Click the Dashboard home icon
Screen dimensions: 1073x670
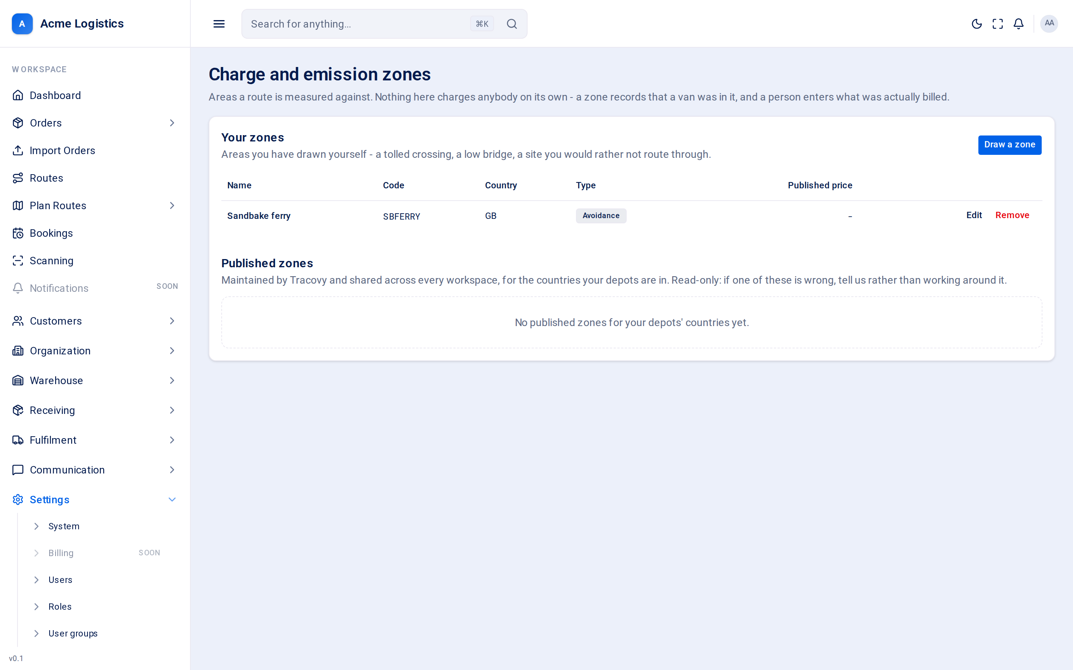(18, 95)
